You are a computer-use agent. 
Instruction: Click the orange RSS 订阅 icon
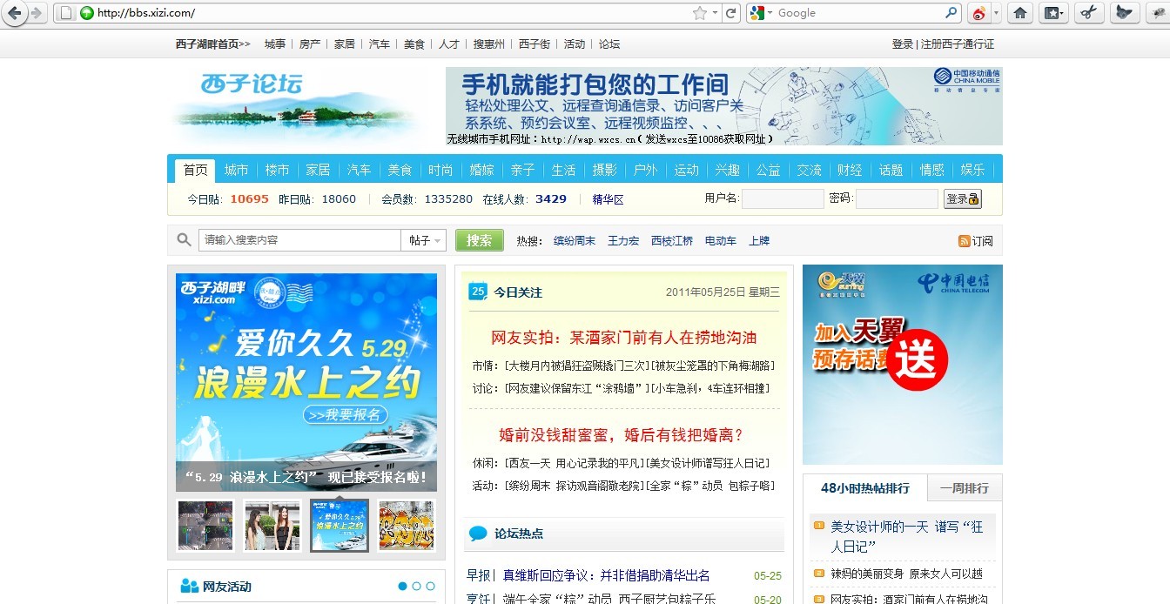[964, 241]
